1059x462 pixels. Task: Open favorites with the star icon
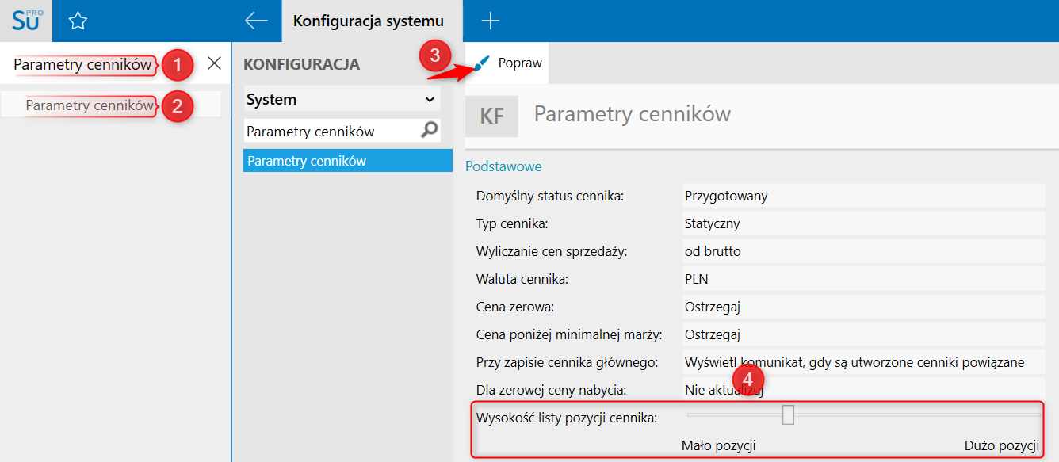pyautogui.click(x=78, y=21)
